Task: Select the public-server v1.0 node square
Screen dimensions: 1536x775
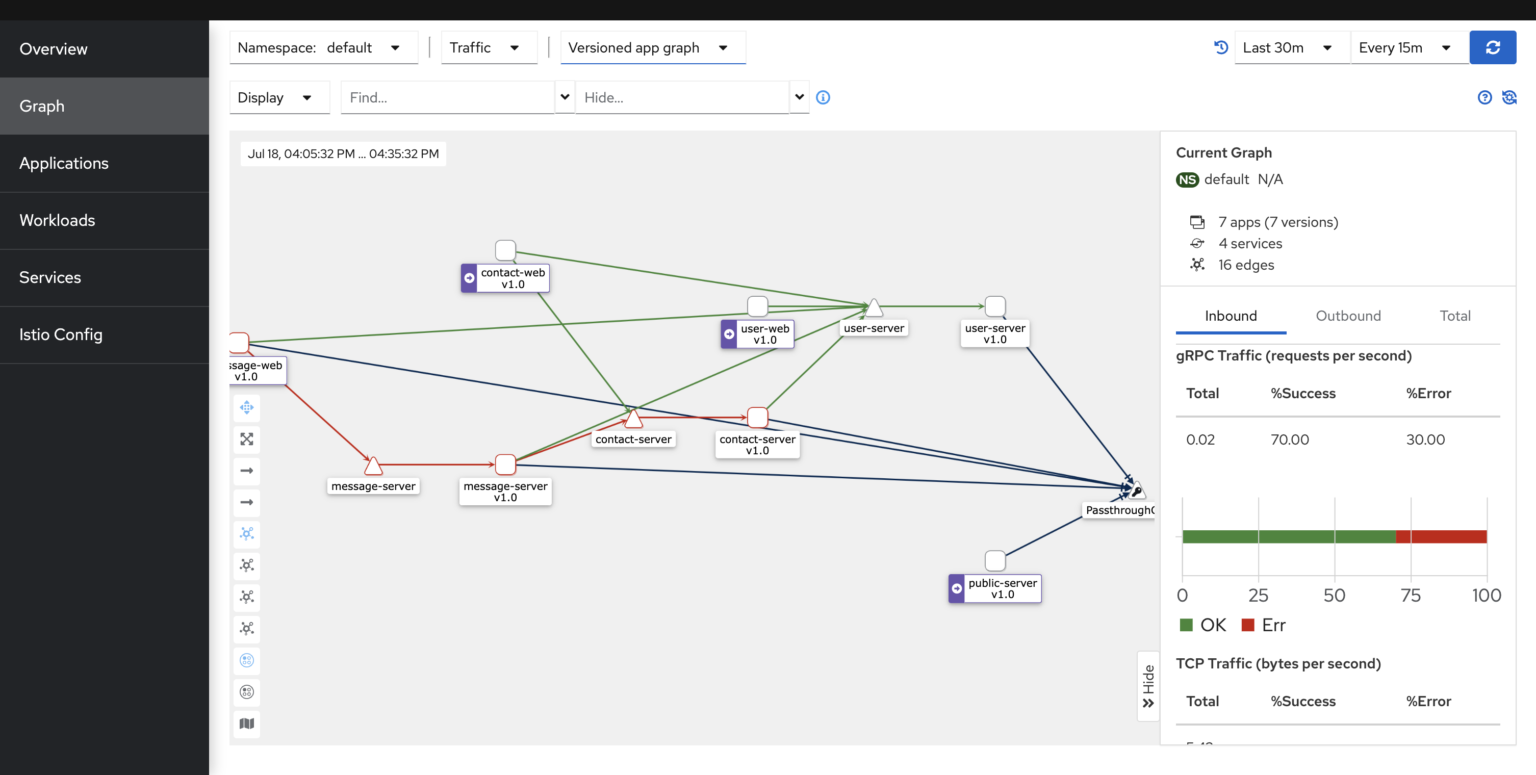Action: pyautogui.click(x=994, y=561)
